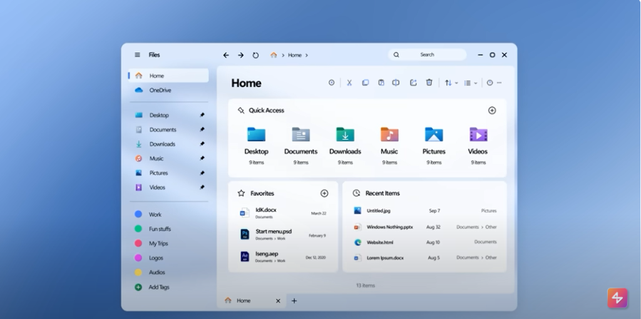Unpin Videos from the sidebar
Image resolution: width=641 pixels, height=319 pixels.
(x=202, y=187)
